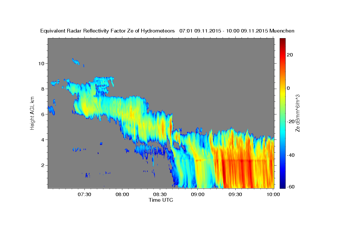The width and height of the screenshot is (339, 226).
Task: Click the colorbar label '20'
Action: pos(290,55)
